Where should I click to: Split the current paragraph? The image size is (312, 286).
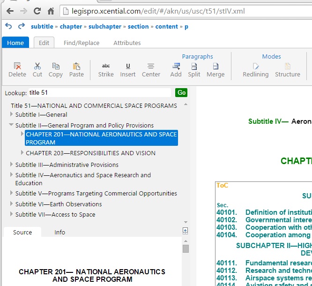(194, 67)
